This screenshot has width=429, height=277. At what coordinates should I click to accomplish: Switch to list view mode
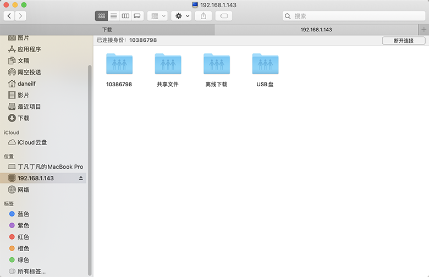(113, 16)
